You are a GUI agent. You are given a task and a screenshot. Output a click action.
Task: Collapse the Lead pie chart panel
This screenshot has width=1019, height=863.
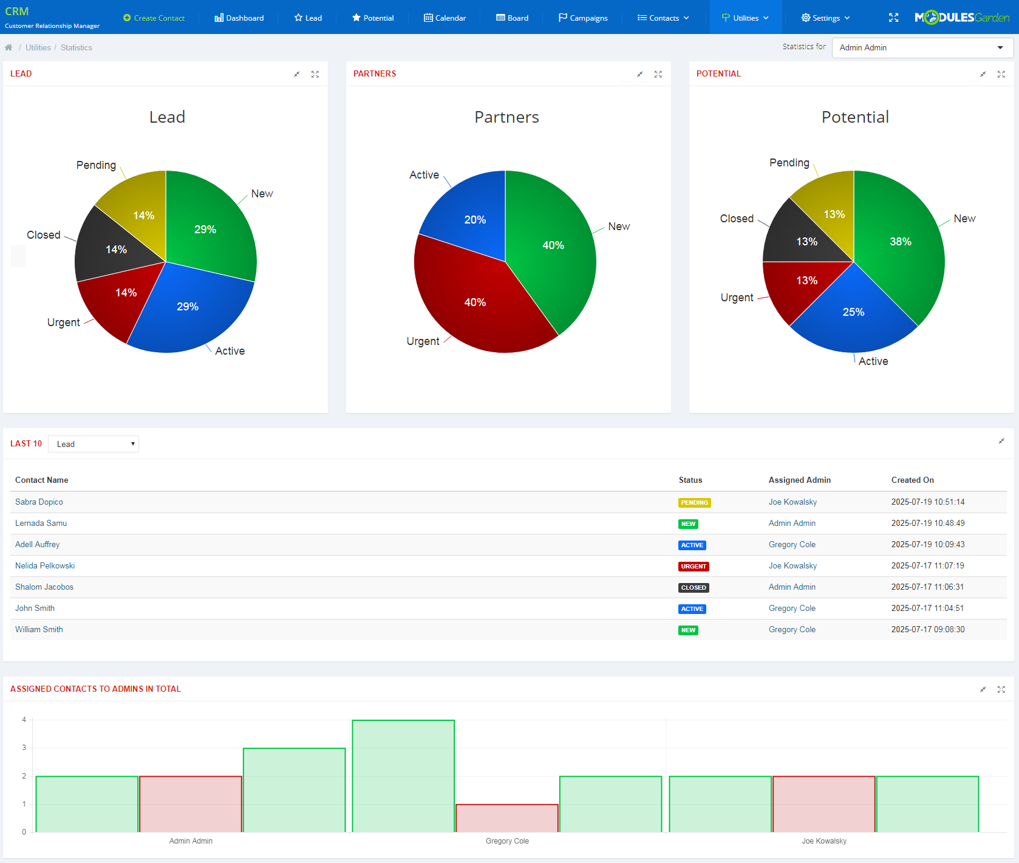pos(296,73)
